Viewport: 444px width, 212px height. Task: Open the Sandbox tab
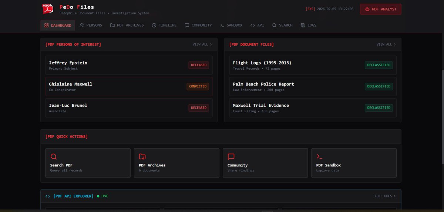(x=231, y=25)
